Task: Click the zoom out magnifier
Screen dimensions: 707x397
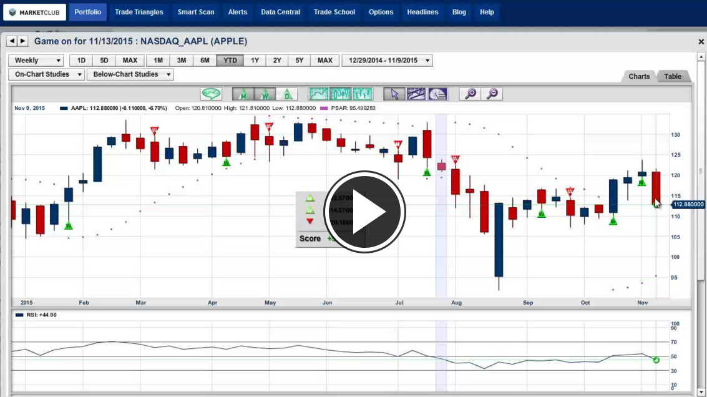Action: click(x=492, y=94)
